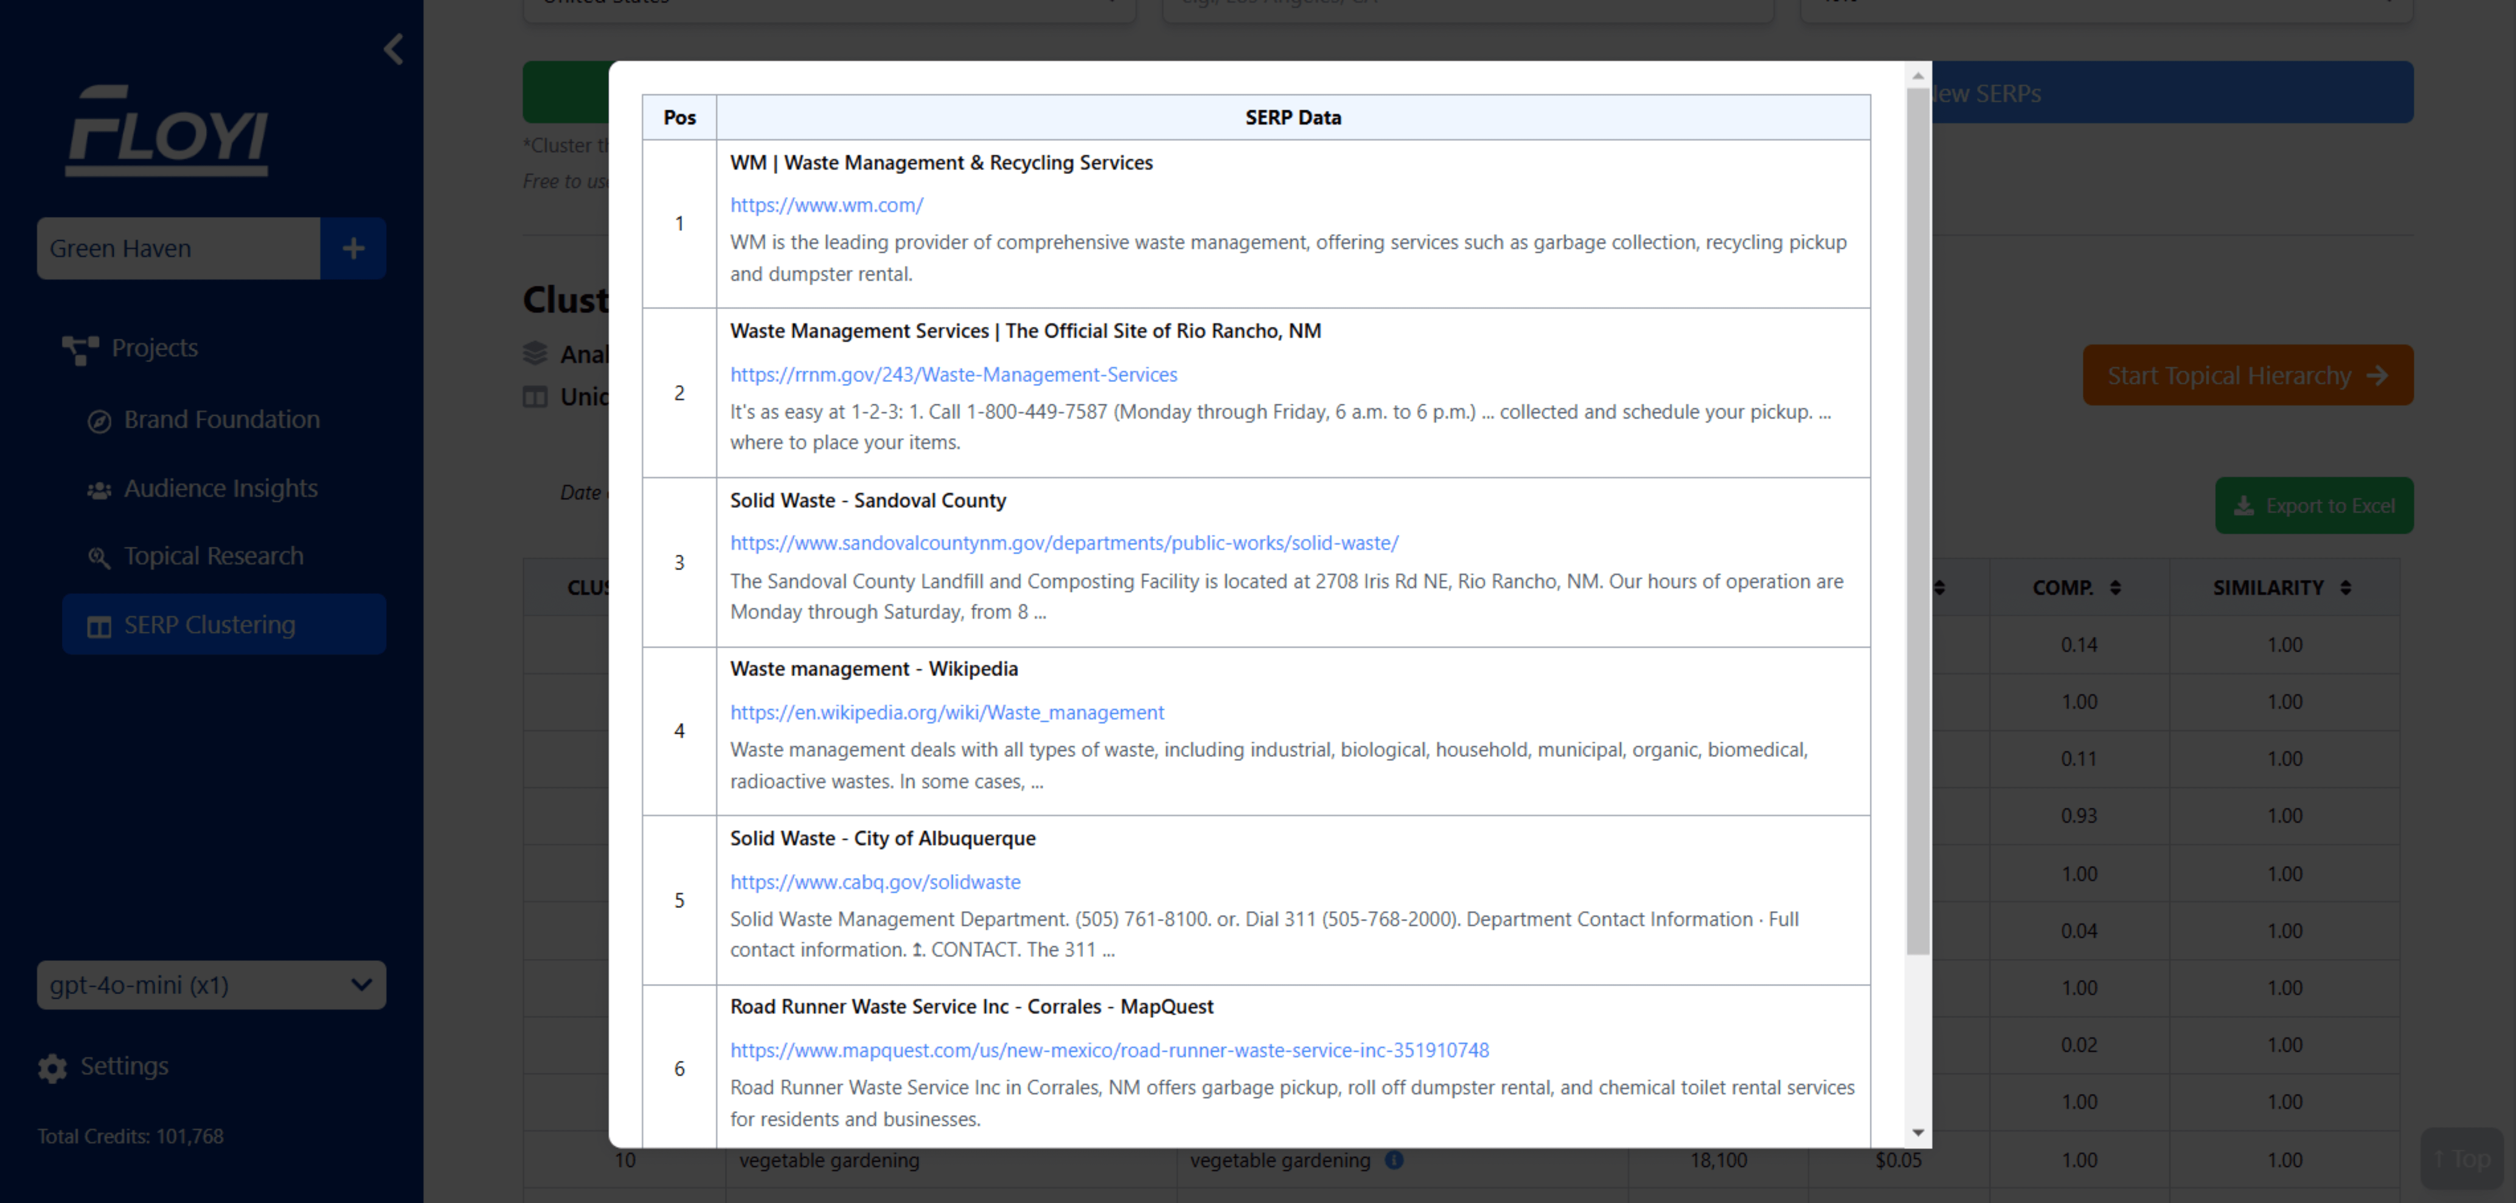Image resolution: width=2516 pixels, height=1203 pixels.
Task: Open the wm.com link
Action: pyautogui.click(x=826, y=205)
